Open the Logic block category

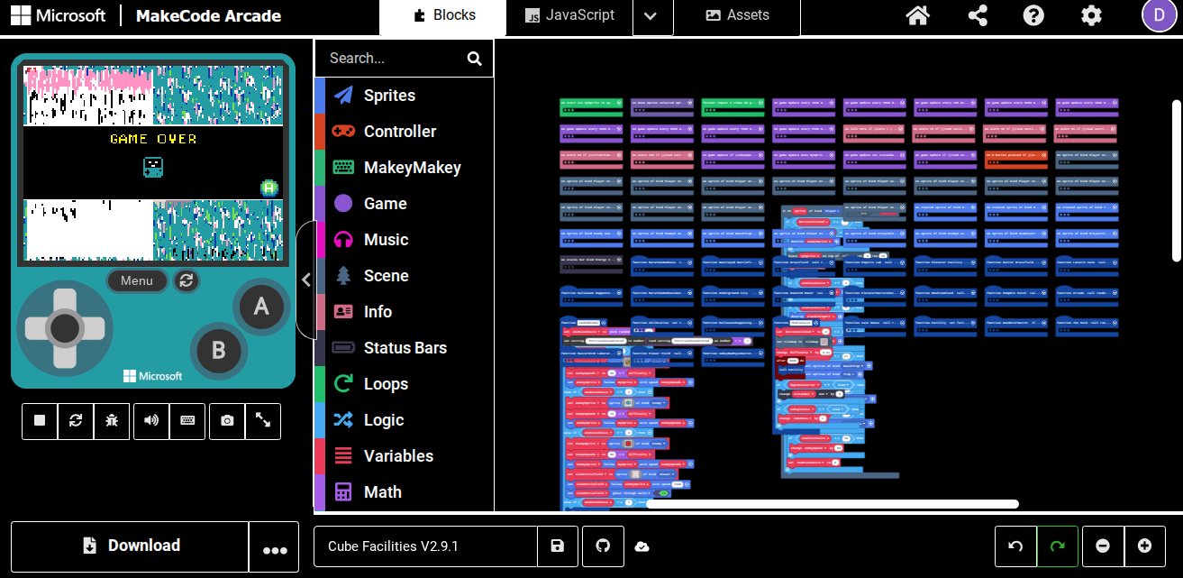click(405, 420)
